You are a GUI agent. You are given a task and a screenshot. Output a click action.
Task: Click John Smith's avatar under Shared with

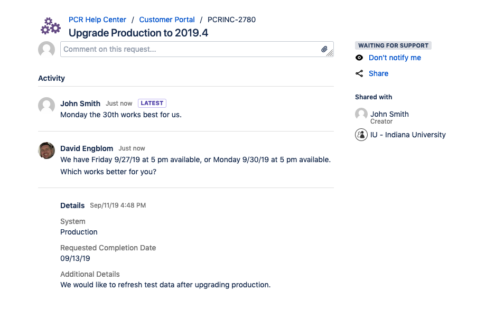(x=361, y=114)
